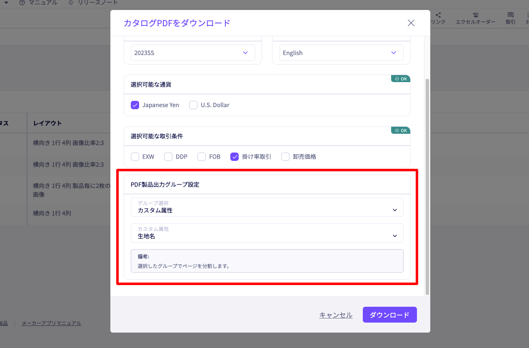Open the カスタム属性 生地名 dropdown
The width and height of the screenshot is (529, 348).
[267, 233]
